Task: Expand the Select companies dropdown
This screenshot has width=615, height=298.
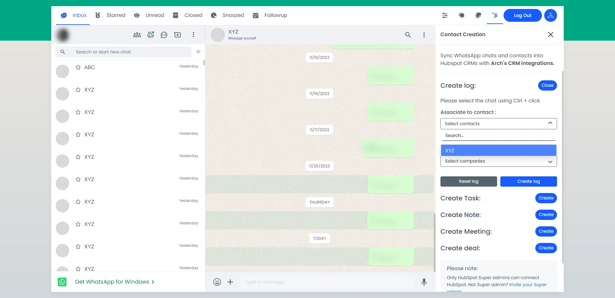Action: pyautogui.click(x=550, y=161)
